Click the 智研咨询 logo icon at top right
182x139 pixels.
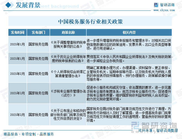[x=156, y=5]
